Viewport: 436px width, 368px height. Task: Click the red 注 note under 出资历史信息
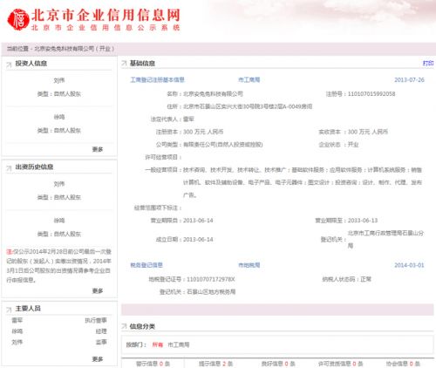(9, 251)
